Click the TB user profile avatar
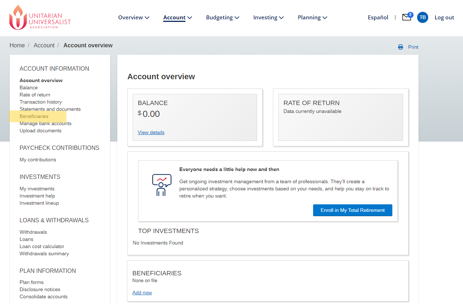Screen dimensions: 463x304 tap(422, 17)
